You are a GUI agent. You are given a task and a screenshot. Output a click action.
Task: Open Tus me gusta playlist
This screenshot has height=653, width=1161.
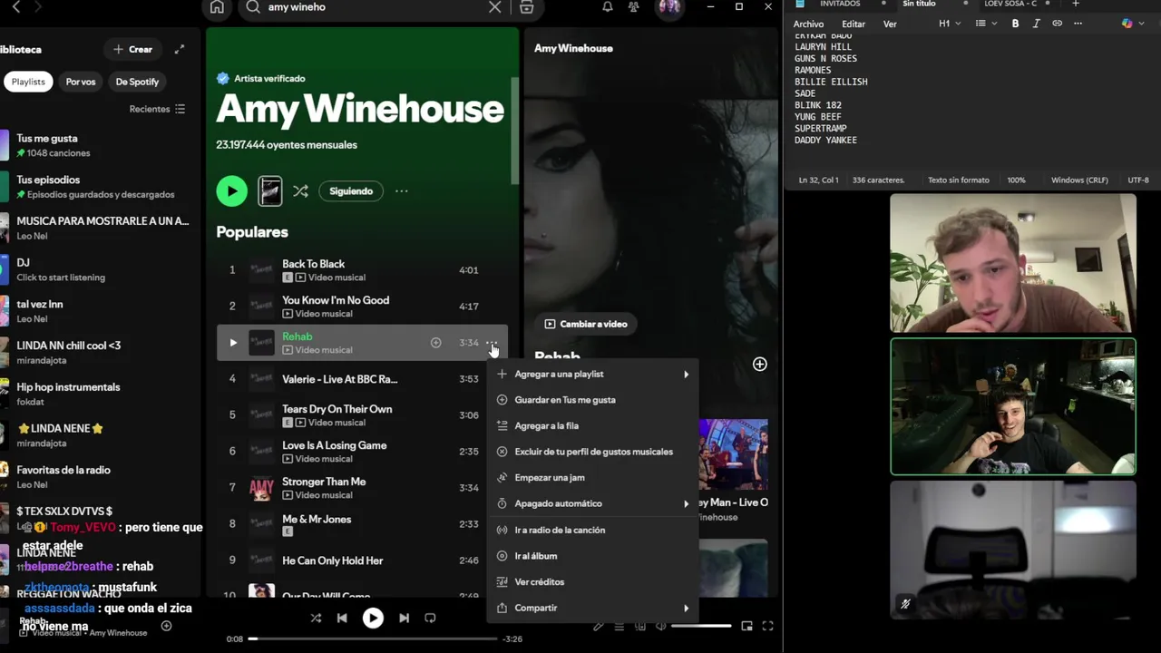(98, 145)
